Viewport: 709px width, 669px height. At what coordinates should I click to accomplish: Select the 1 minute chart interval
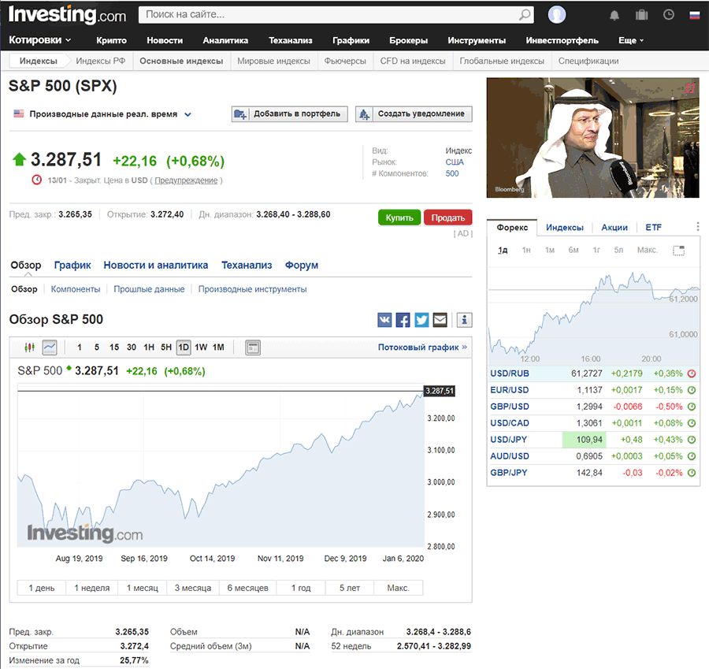tap(79, 348)
